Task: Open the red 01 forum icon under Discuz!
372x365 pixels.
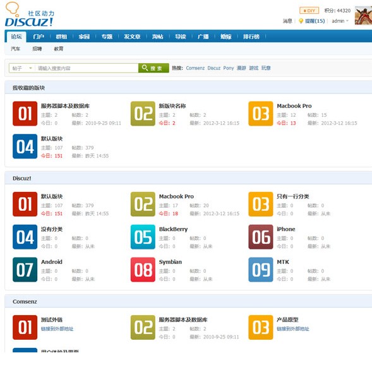Action: tap(25, 204)
